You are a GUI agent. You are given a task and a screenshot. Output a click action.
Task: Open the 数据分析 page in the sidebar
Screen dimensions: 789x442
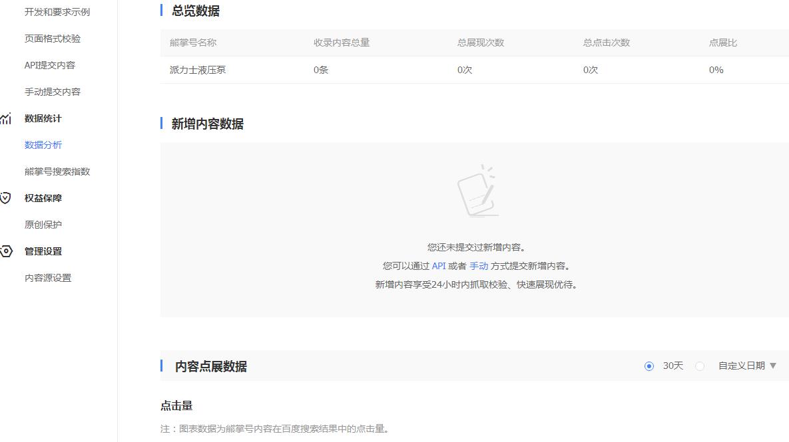42,145
